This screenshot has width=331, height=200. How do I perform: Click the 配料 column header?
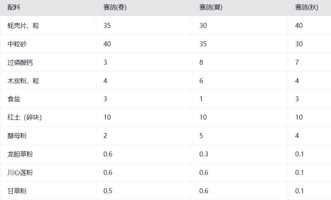(x=14, y=8)
